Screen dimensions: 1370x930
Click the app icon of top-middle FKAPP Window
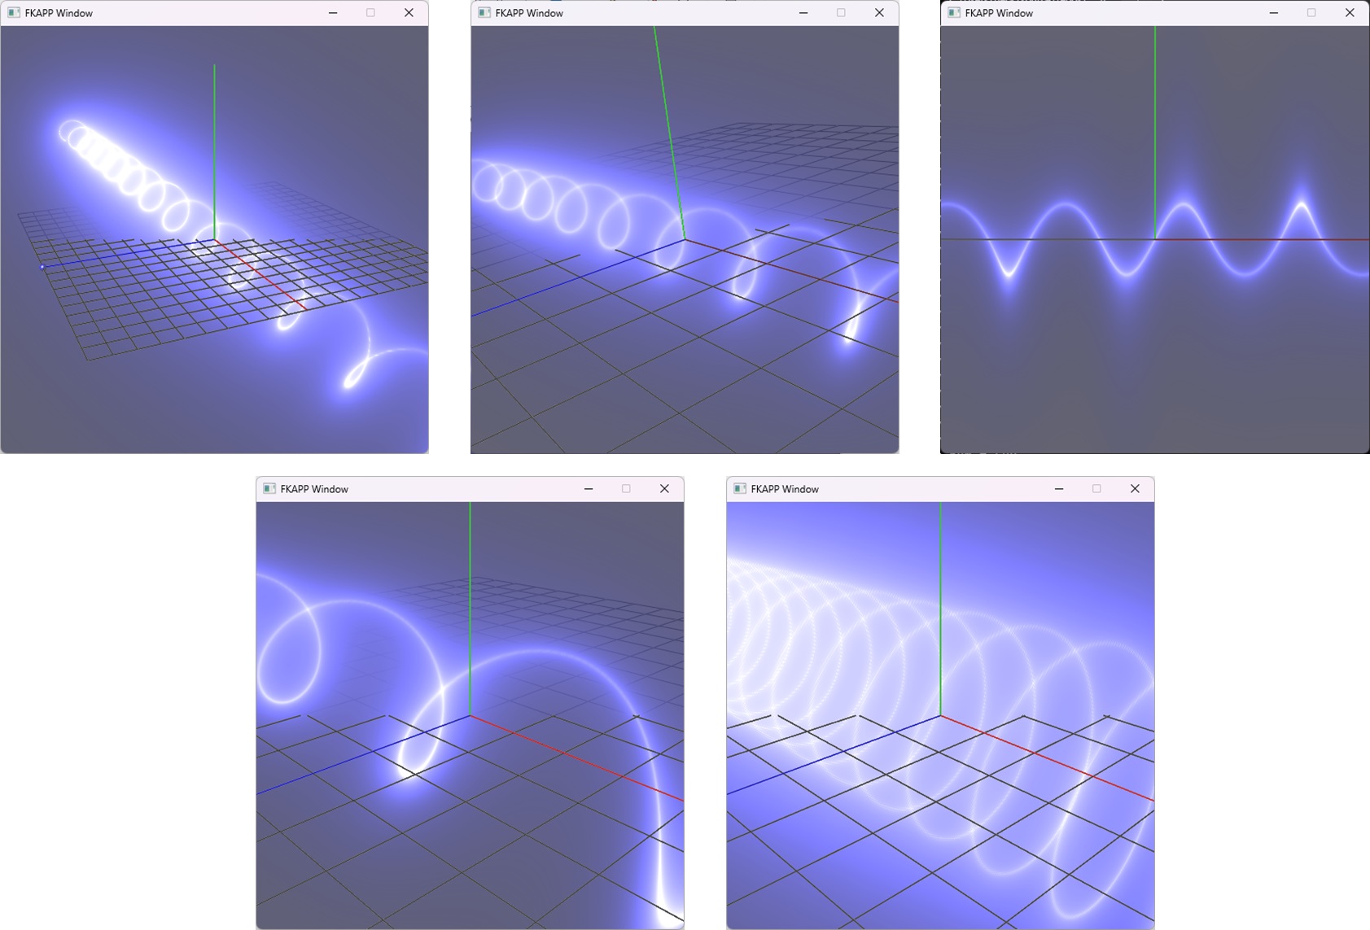click(x=484, y=13)
